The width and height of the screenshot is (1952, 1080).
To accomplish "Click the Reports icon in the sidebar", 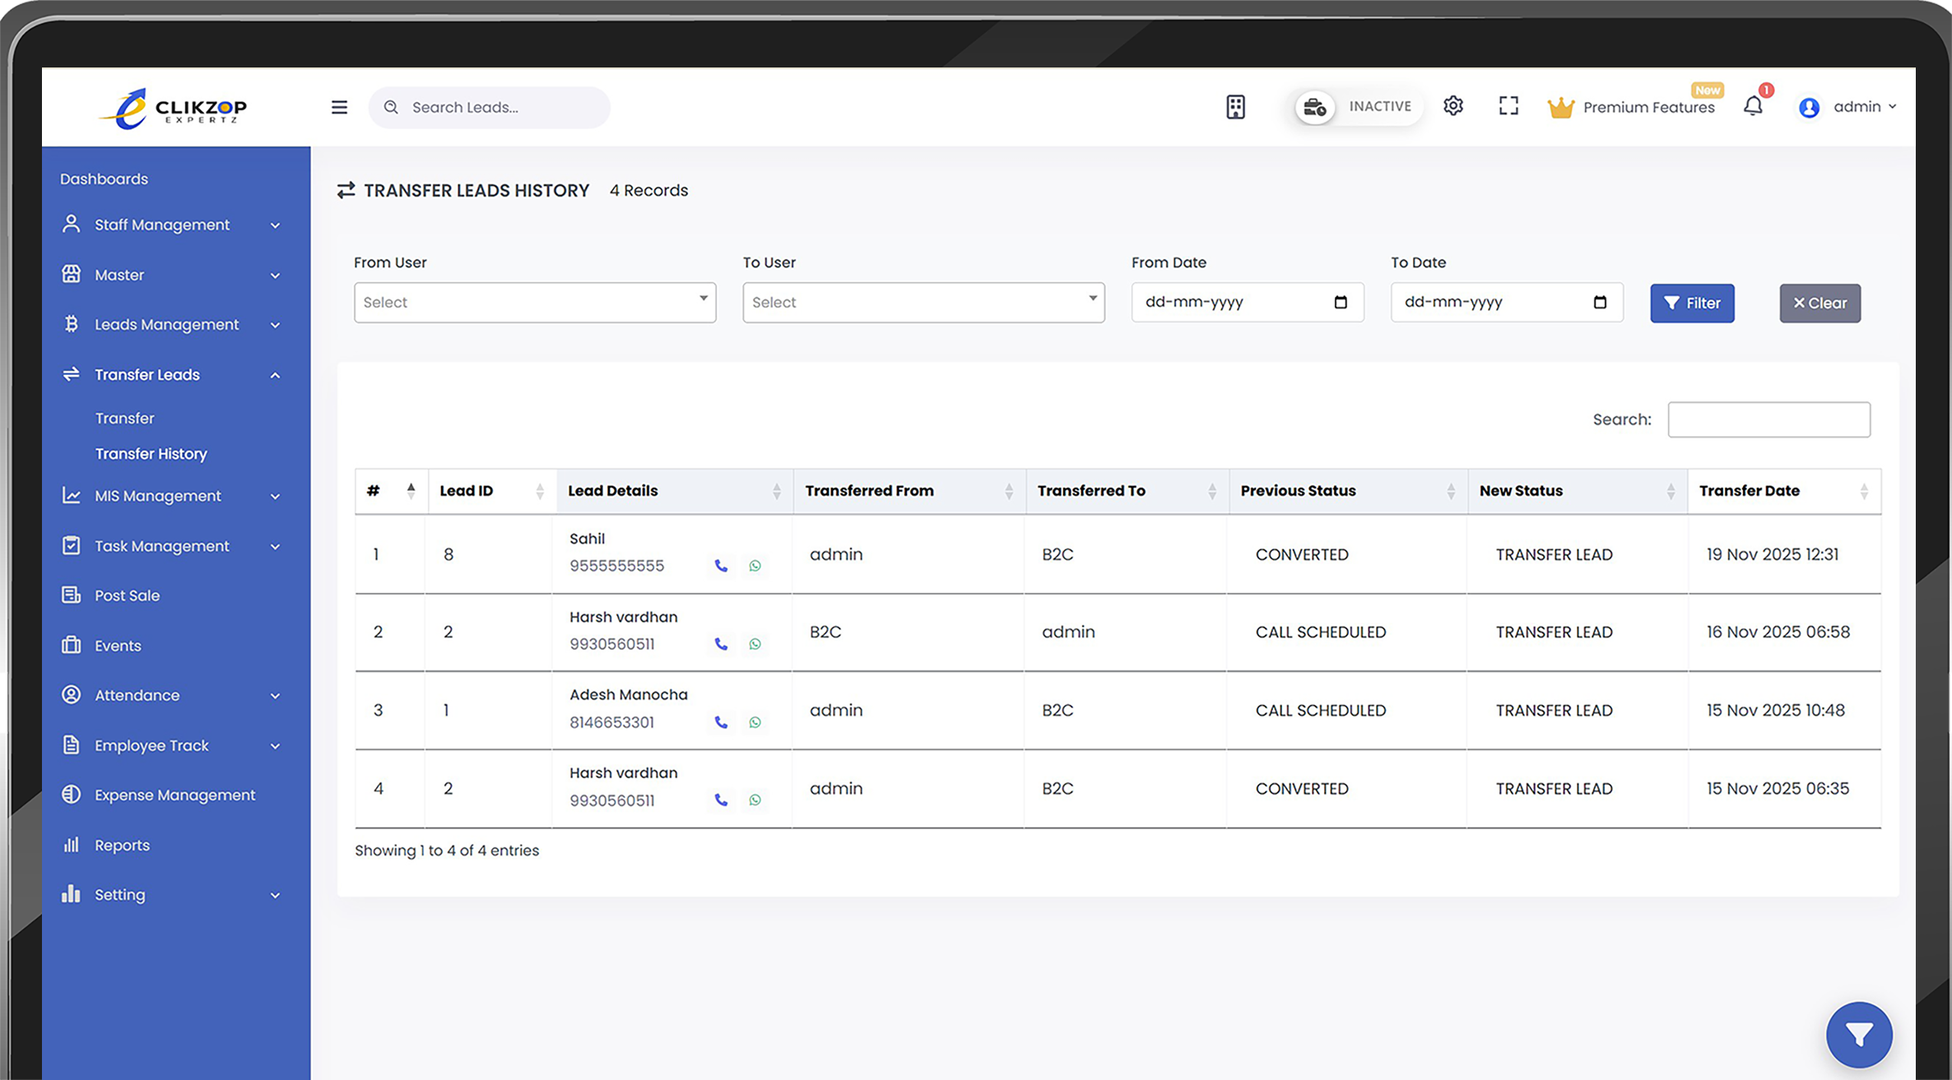I will pyautogui.click(x=71, y=845).
